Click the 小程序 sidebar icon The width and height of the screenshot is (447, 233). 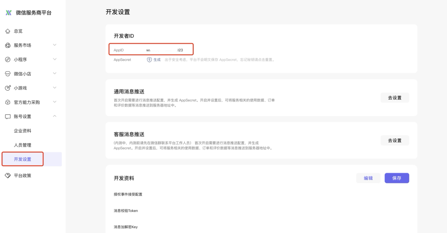[x=8, y=60]
